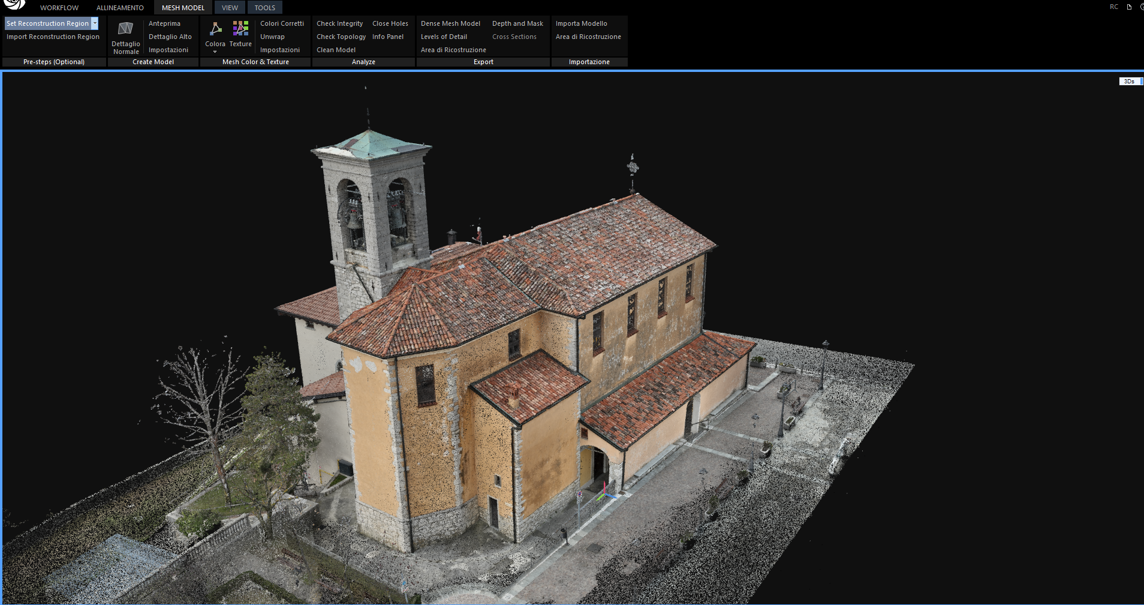The image size is (1144, 605).
Task: Open the Info Panel
Action: tap(387, 37)
